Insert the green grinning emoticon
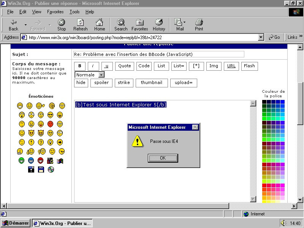 click(x=22, y=160)
